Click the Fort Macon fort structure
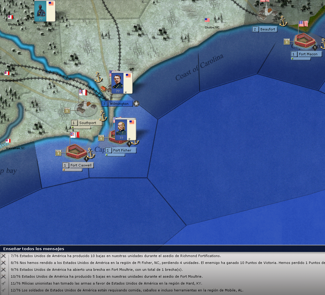Screen dimensions: 325x295 (304, 40)
